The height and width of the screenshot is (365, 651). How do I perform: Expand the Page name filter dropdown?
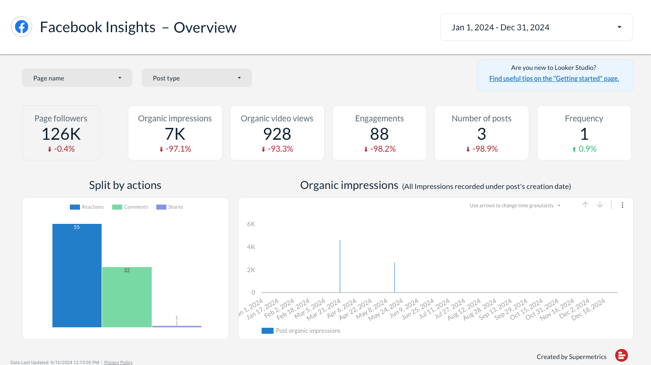(x=77, y=78)
